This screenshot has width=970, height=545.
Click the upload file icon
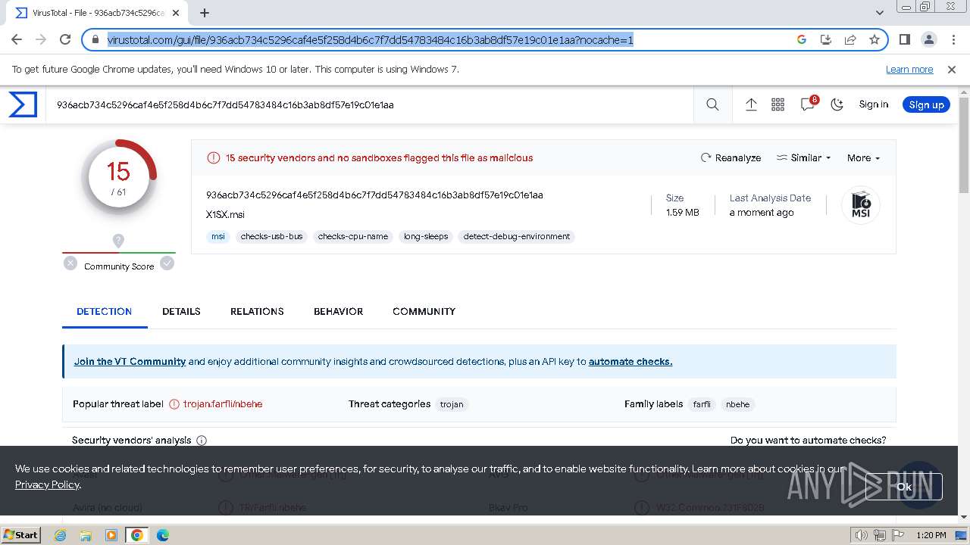click(x=751, y=105)
